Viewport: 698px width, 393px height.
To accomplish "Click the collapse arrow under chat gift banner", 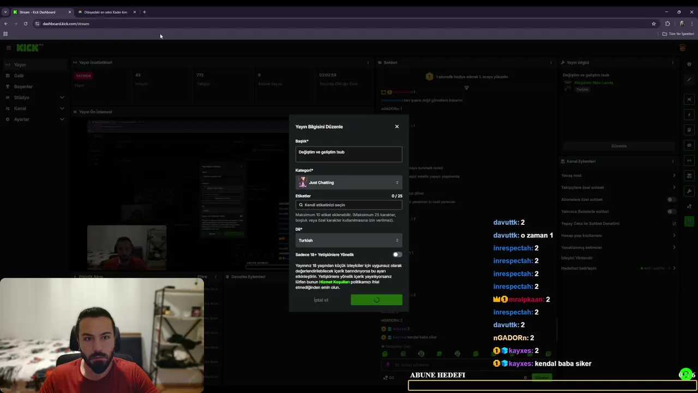I will 466,88.
